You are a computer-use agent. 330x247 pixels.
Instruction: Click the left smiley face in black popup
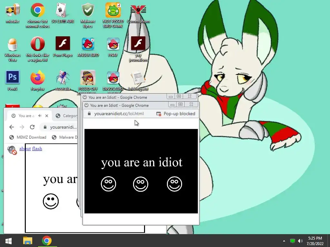click(108, 184)
